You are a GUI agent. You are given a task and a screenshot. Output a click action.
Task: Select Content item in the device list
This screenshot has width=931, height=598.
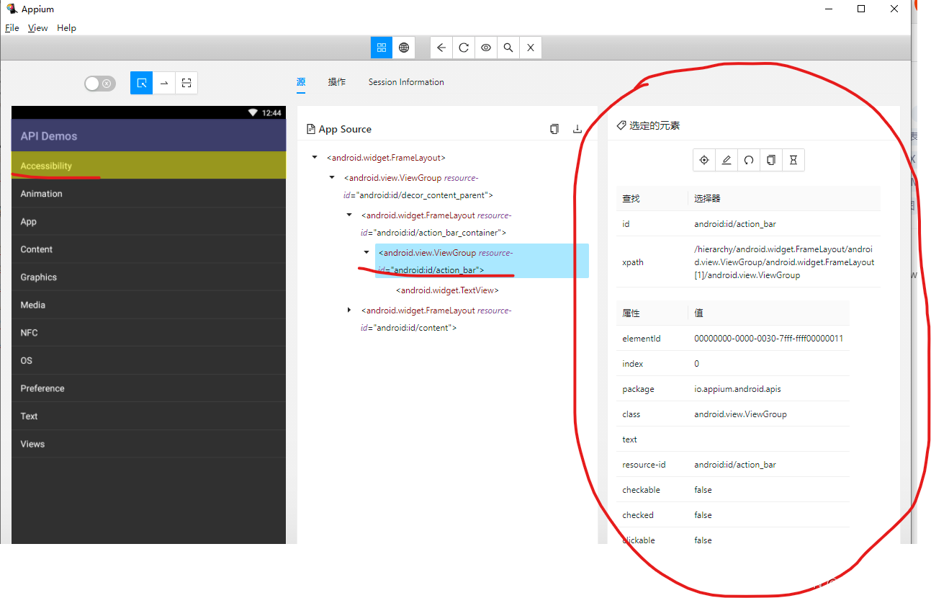[x=148, y=249]
